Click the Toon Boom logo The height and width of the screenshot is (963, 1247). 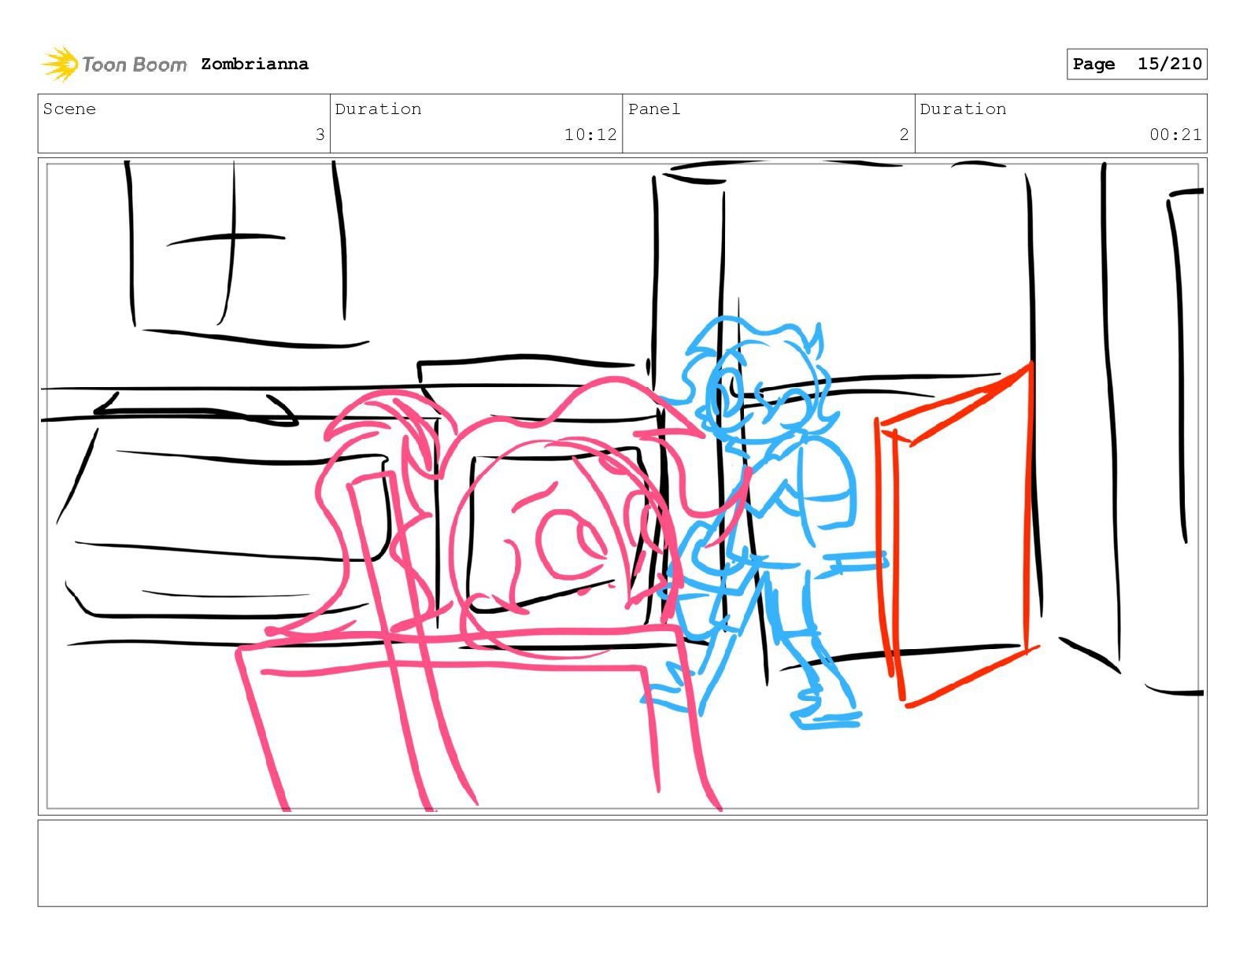(114, 64)
